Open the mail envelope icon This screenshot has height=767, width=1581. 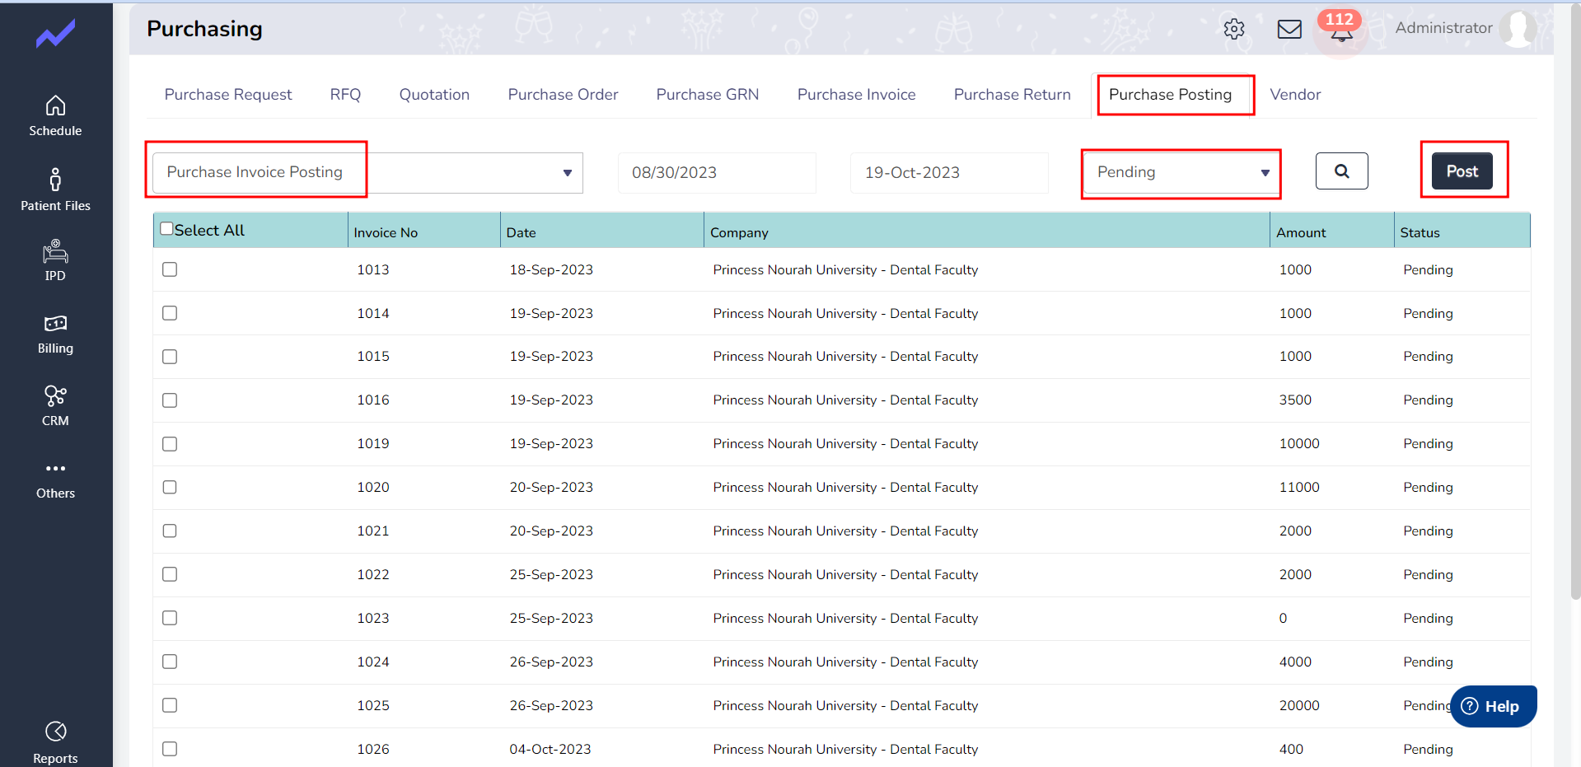click(1289, 29)
